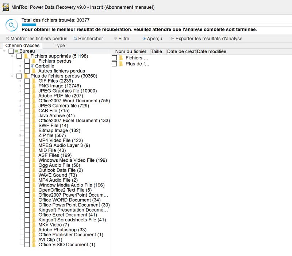This screenshot has height=256, width=292.
Task: Click folder icon of WAVE Sound (73)
Action: click(x=34, y=175)
